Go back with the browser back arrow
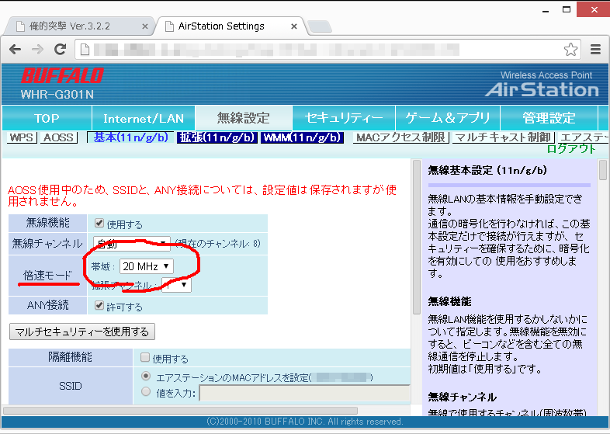This screenshot has height=434, width=610. [16, 50]
